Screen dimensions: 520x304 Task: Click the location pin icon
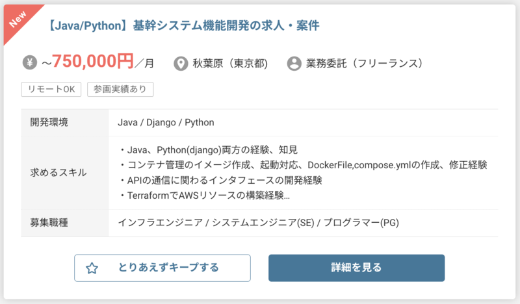(181, 64)
